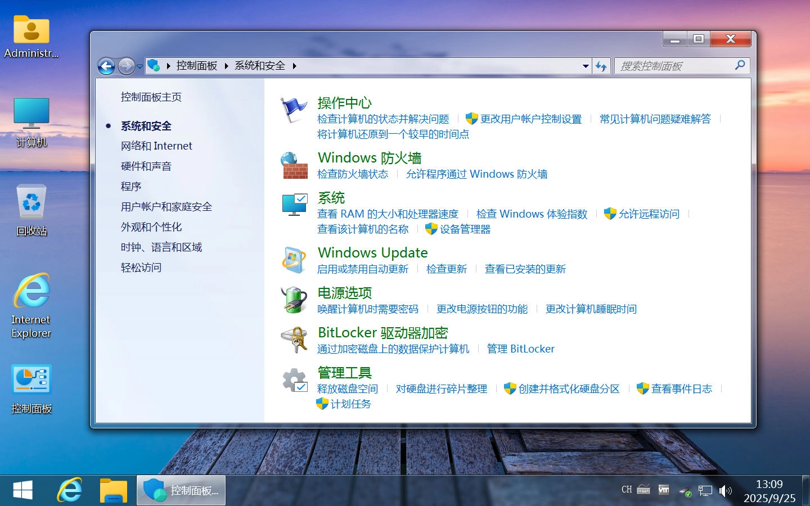This screenshot has width=810, height=506.
Task: Click 设备管理器 link
Action: (x=465, y=229)
